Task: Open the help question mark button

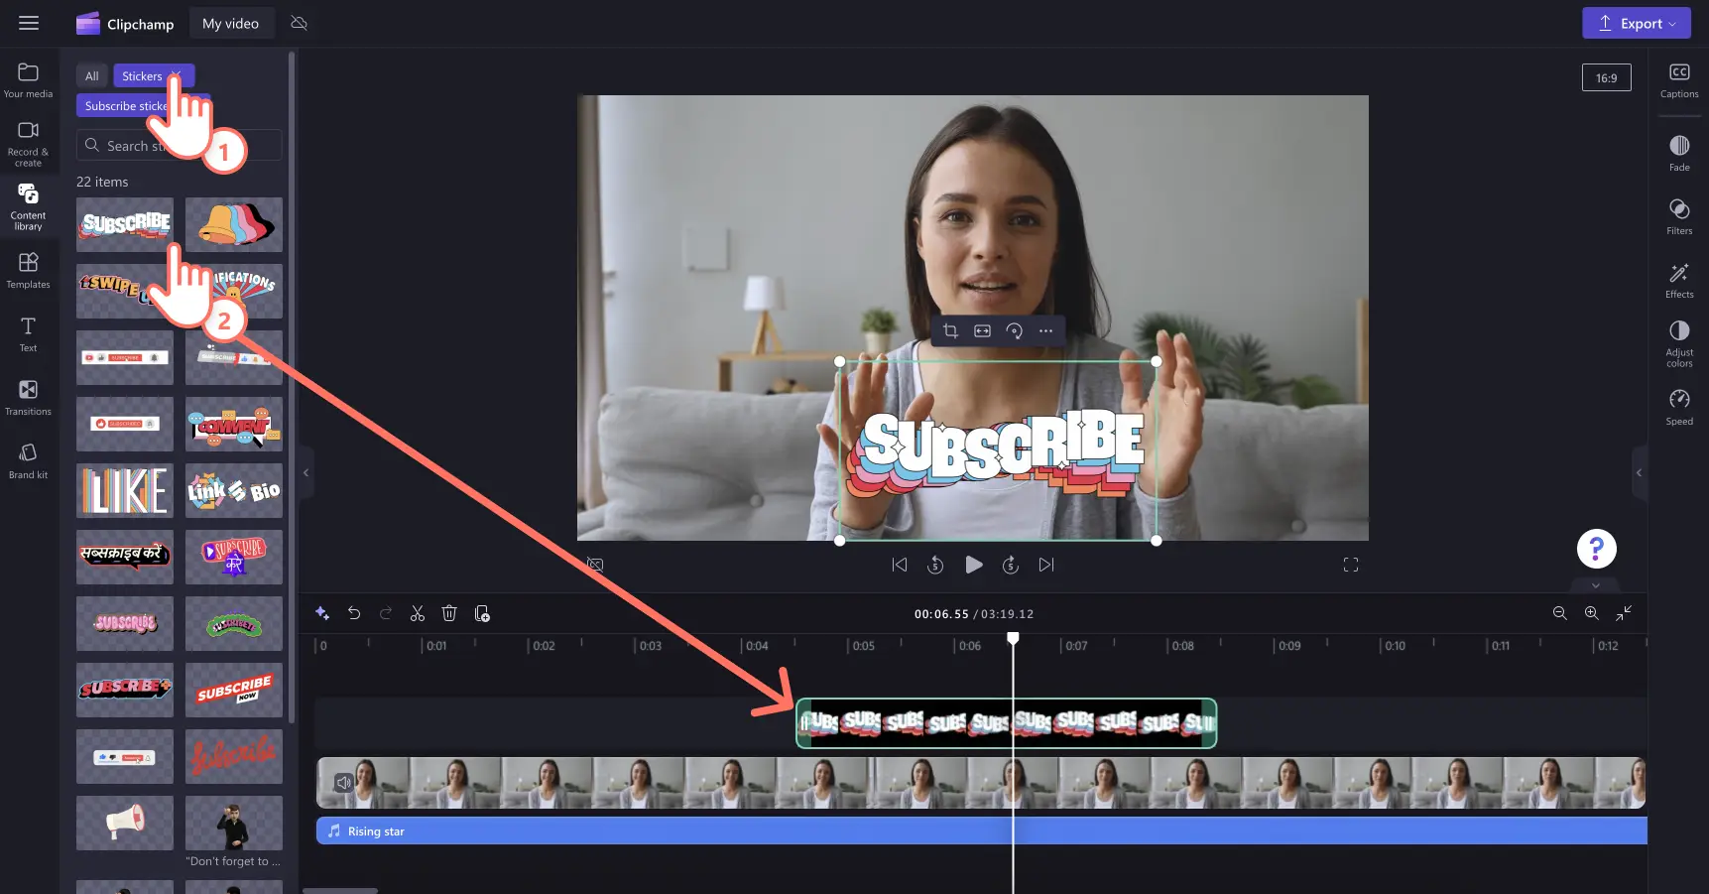Action: [1597, 548]
